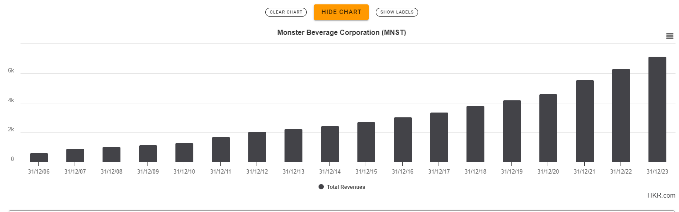679x212 pixels.
Task: Select the revenue bar for 31/12/22
Action: point(621,116)
